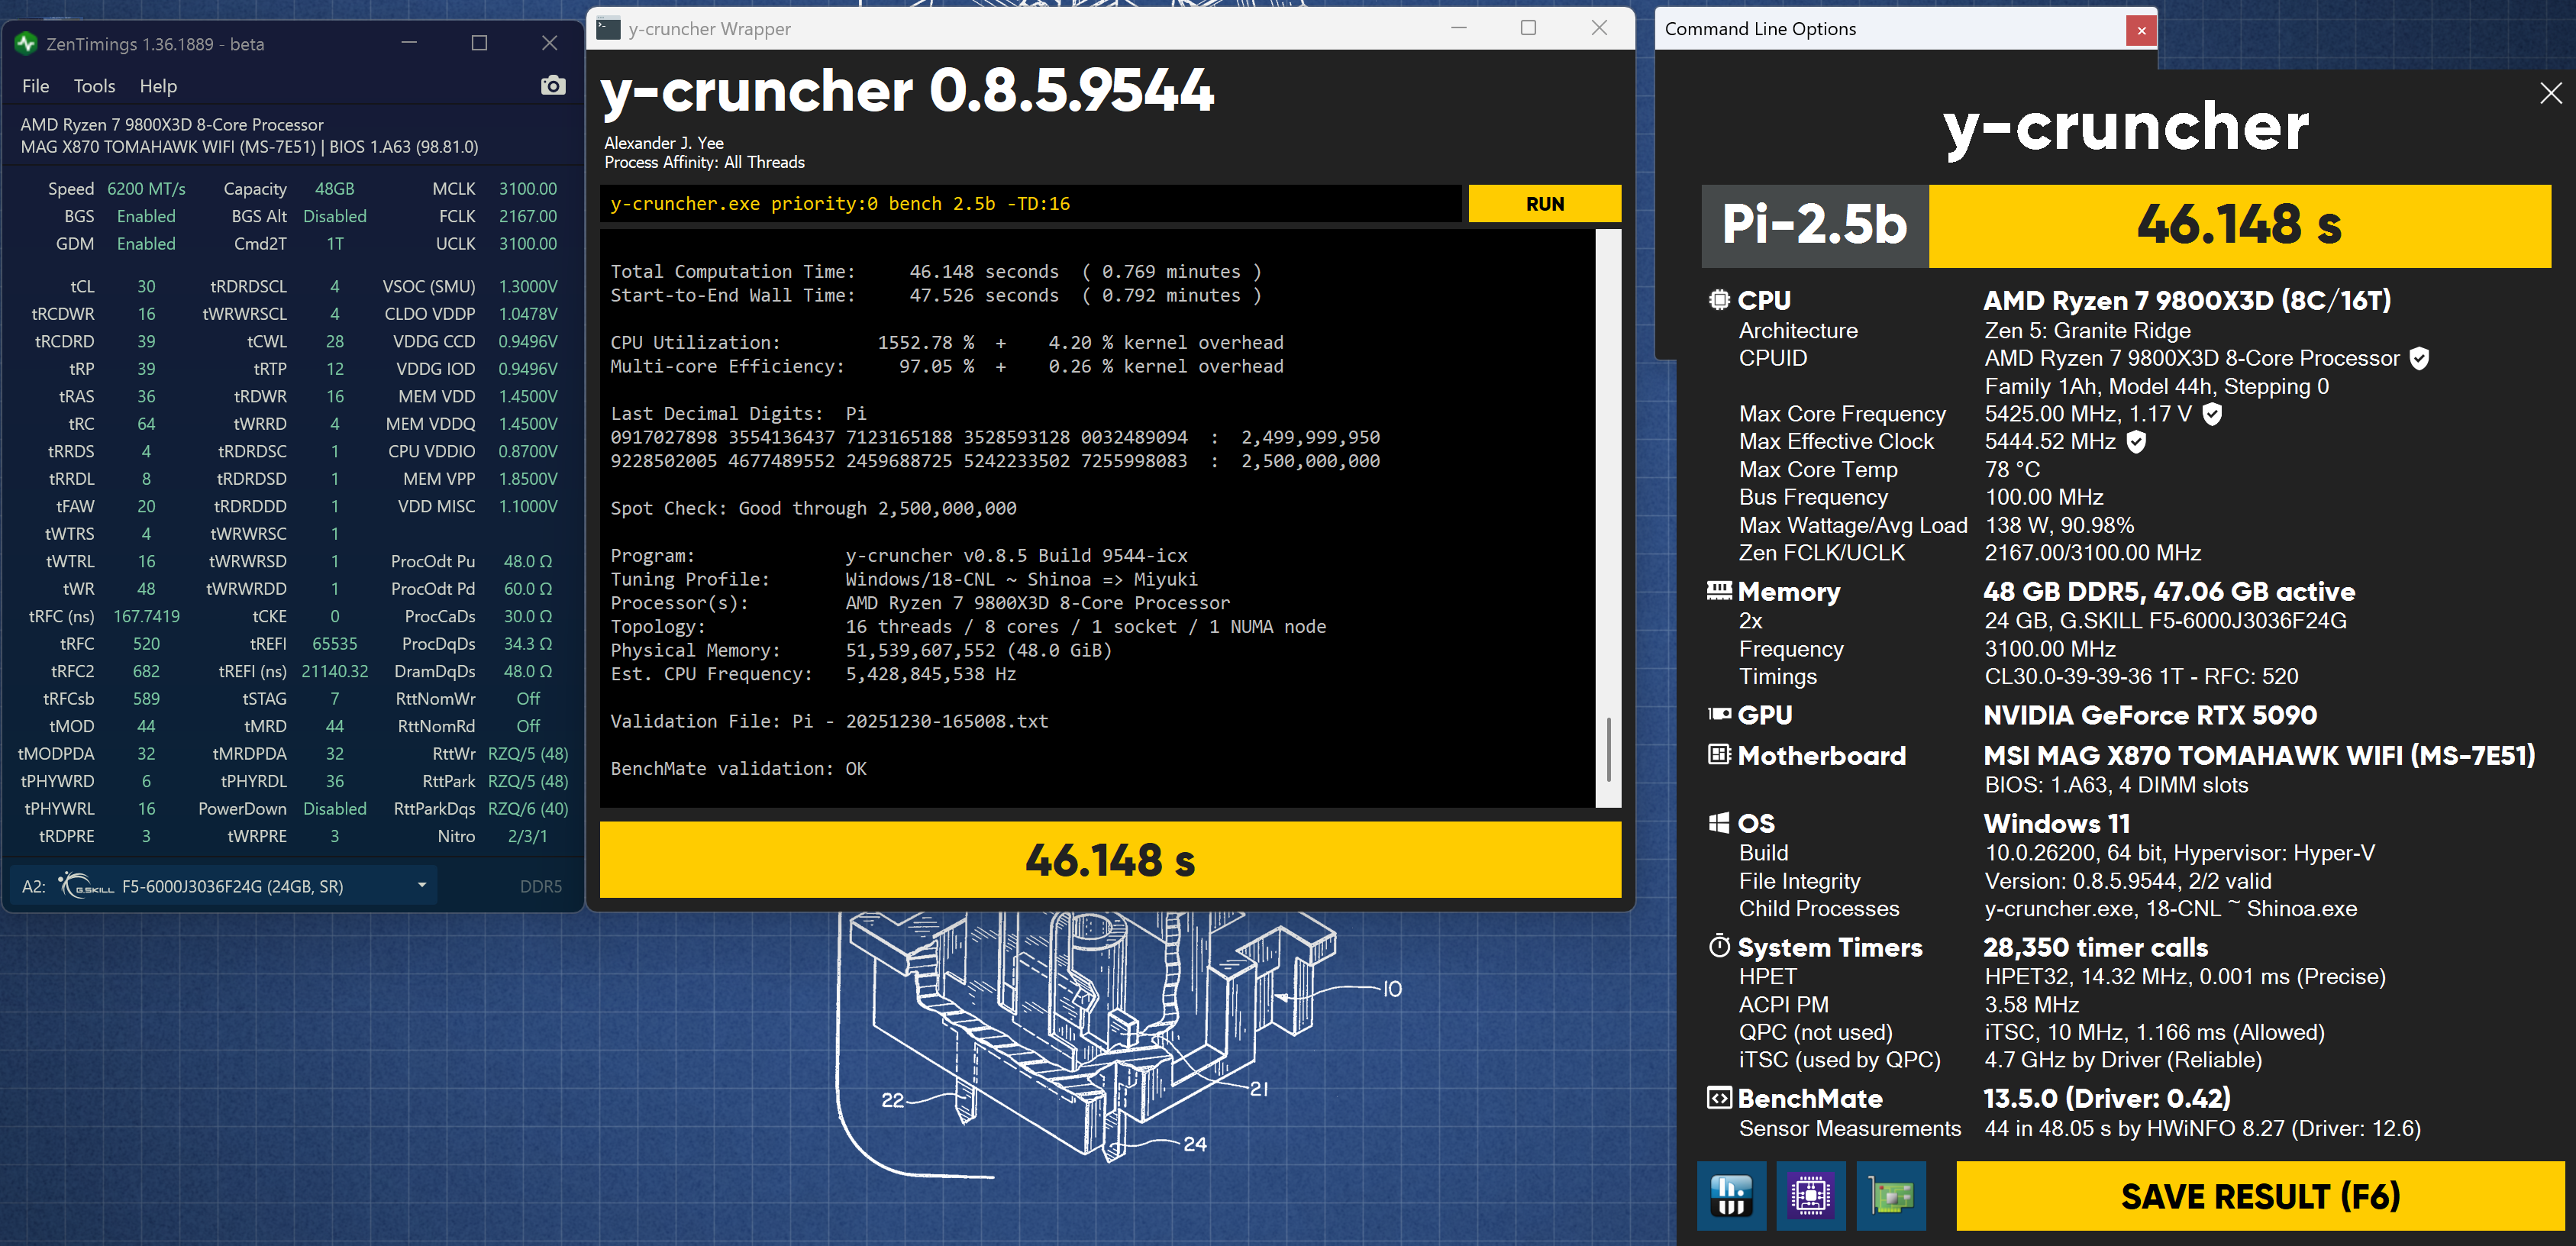Click the Hyper-V OS Build line
2576x1246 pixels.
2180,853
